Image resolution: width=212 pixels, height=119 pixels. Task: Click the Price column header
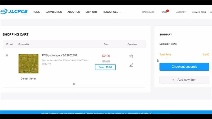(x=106, y=44)
